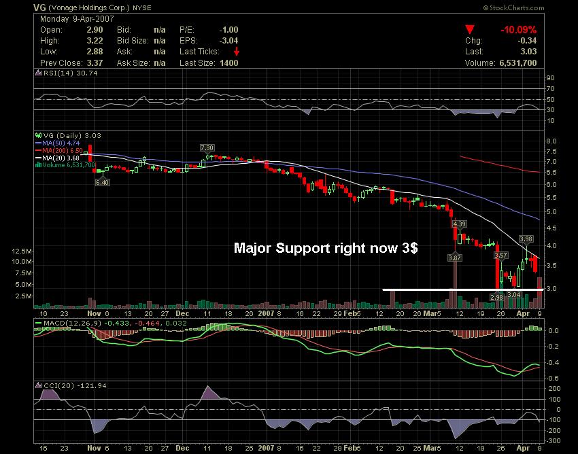
Task: Click the Bid Size label
Action: point(133,41)
